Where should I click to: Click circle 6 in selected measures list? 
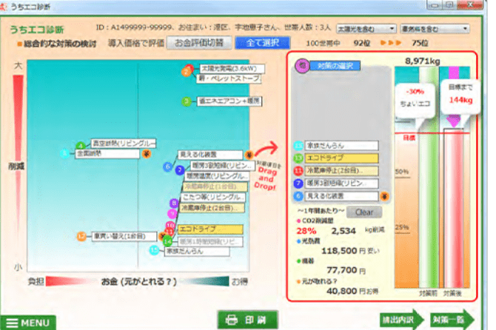click(x=298, y=196)
